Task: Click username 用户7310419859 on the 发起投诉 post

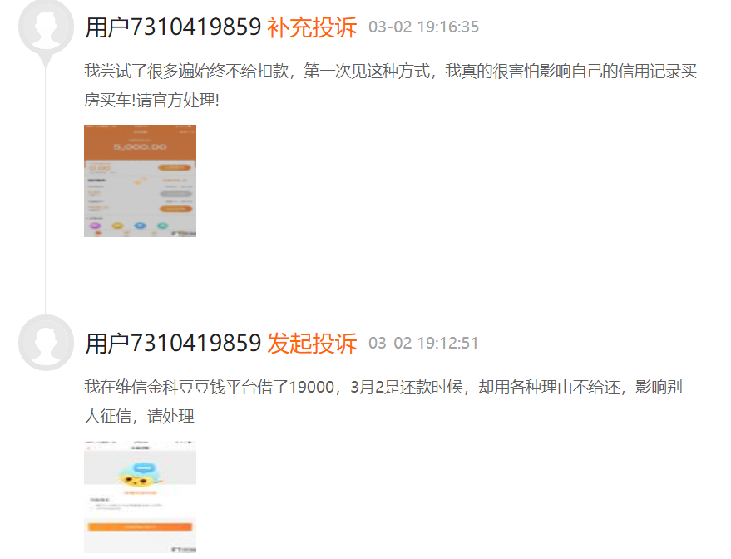Action: pos(173,344)
